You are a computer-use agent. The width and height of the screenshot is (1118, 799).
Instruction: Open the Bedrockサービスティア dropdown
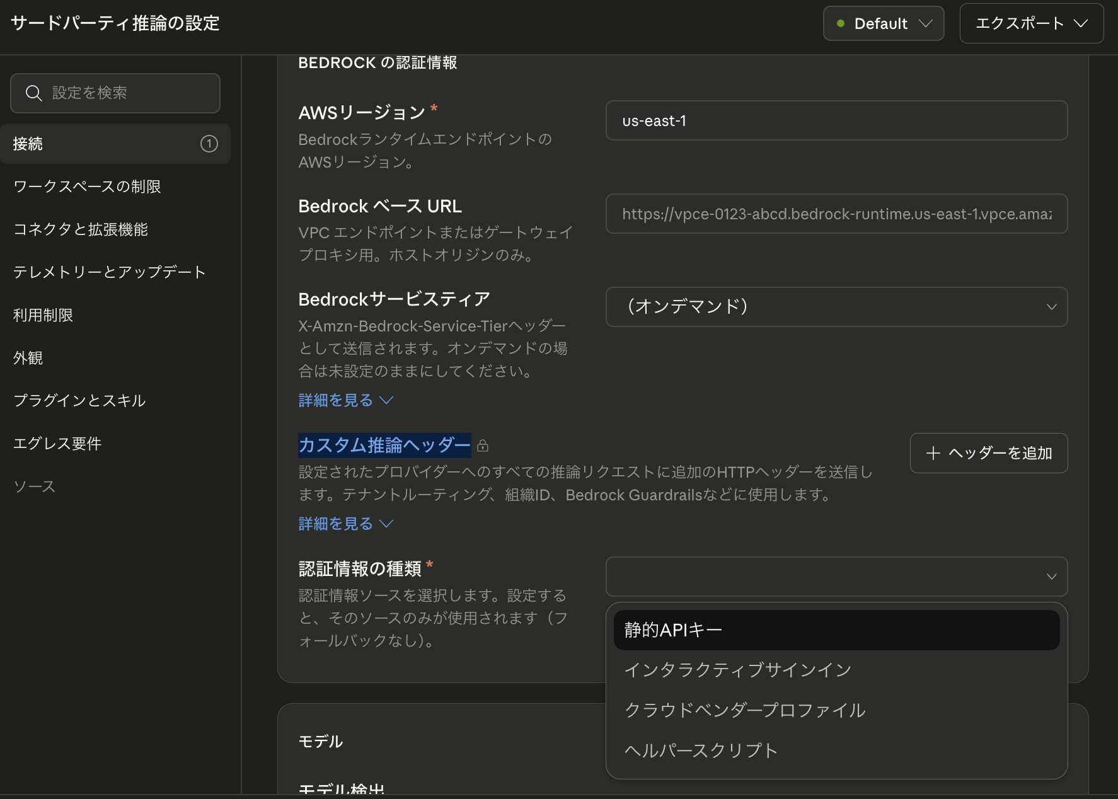point(836,307)
